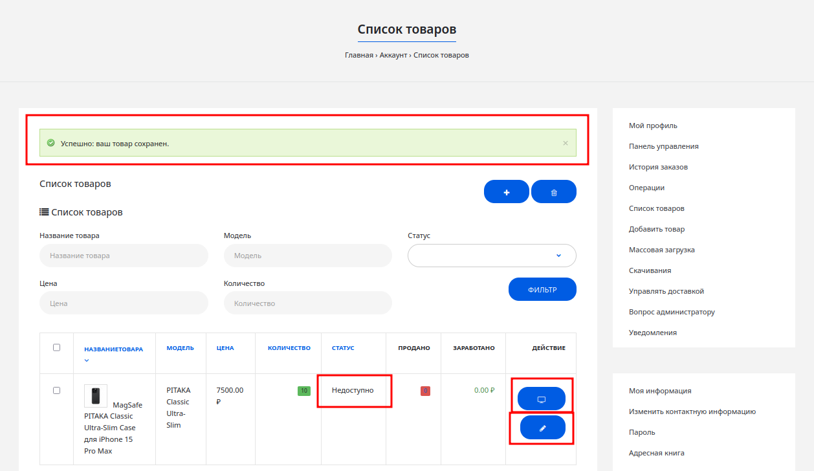Click into the Количество filter field
814x471 pixels.
click(307, 303)
